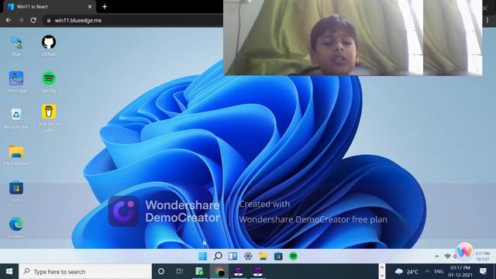Click the webcam overlay thumbnail
The image size is (496, 279).
(353, 38)
